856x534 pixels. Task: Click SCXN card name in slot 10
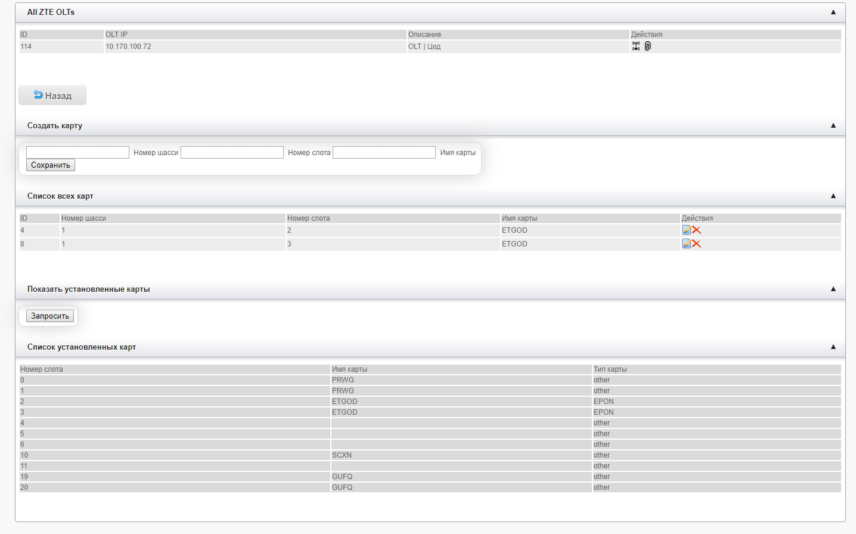pos(342,455)
